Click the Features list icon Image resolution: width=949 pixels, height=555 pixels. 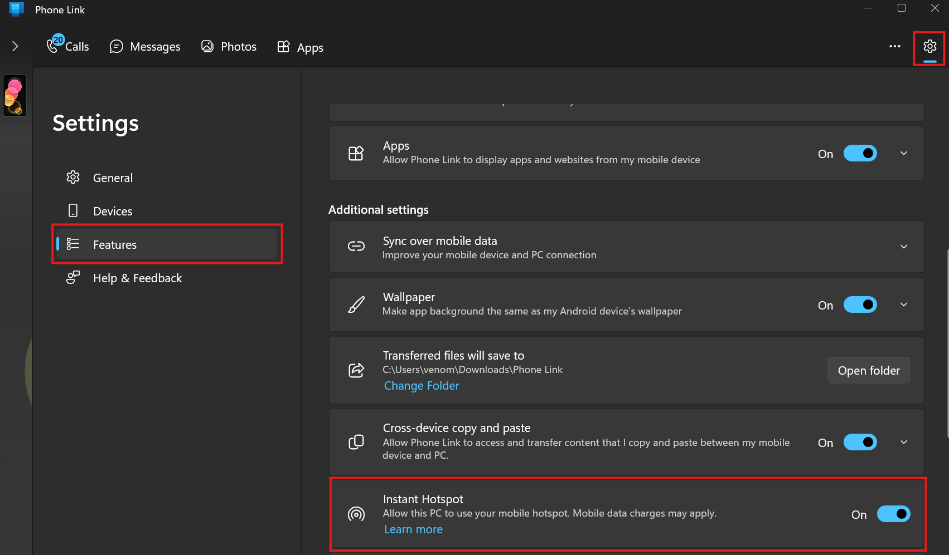tap(73, 244)
